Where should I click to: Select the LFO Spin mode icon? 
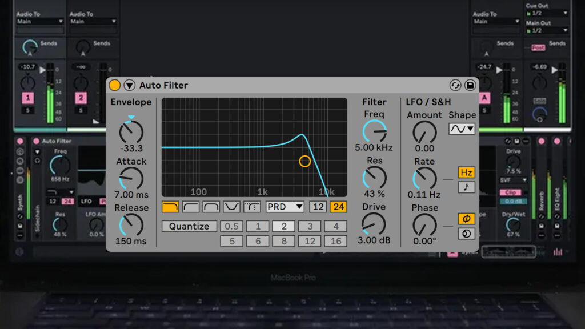click(466, 234)
